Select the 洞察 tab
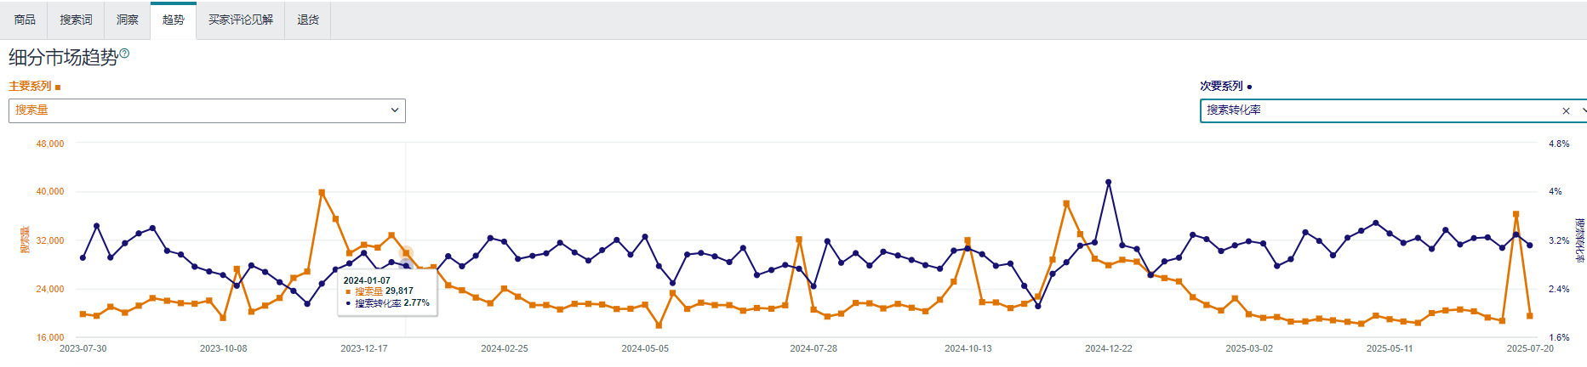Viewport: 1587px width, 367px height. pyautogui.click(x=127, y=20)
